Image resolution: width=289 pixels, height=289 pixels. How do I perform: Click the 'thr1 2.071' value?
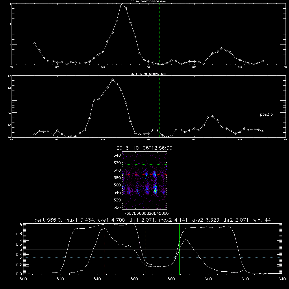click(142, 220)
